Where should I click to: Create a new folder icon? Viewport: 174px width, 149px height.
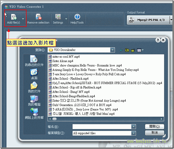[133, 50]
